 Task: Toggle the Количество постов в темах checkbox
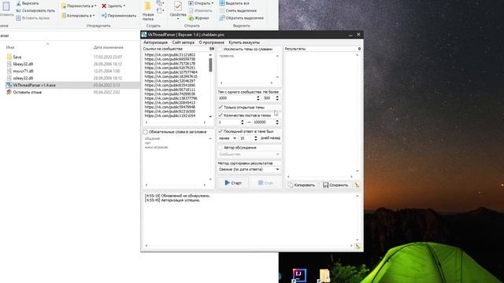[x=220, y=115]
